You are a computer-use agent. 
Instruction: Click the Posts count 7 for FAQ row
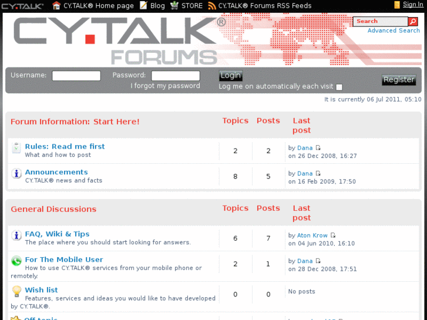(268, 238)
